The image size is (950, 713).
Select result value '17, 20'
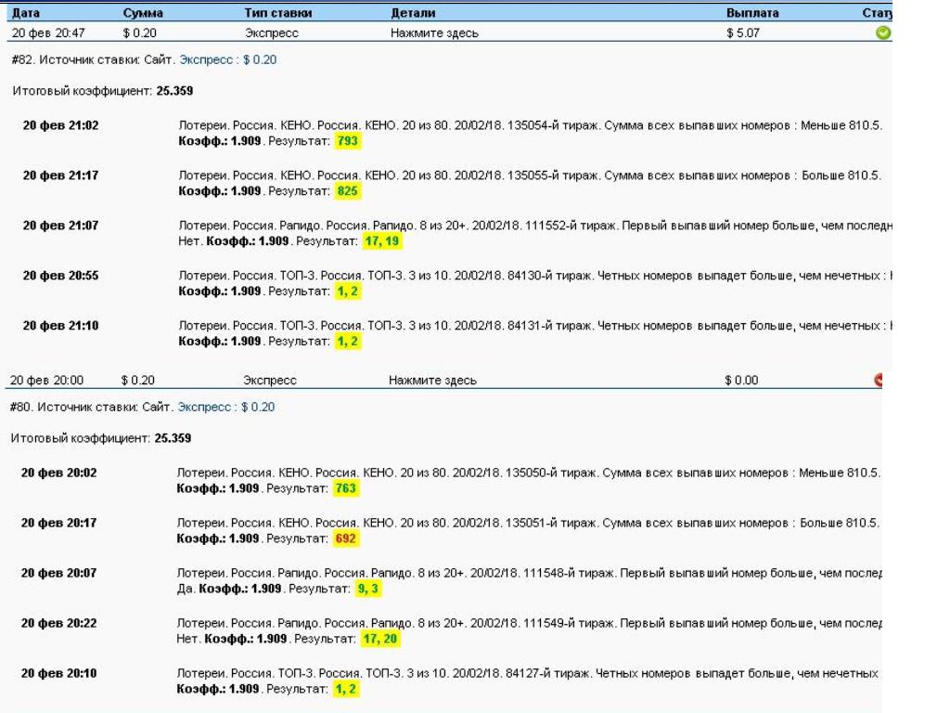tap(379, 639)
